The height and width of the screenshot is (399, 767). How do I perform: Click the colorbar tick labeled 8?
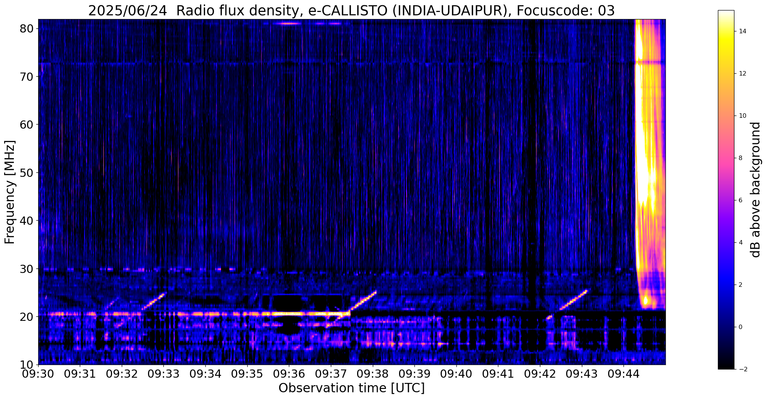[x=740, y=158]
